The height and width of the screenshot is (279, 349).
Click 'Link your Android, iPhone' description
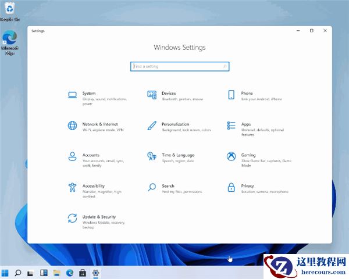click(x=262, y=99)
